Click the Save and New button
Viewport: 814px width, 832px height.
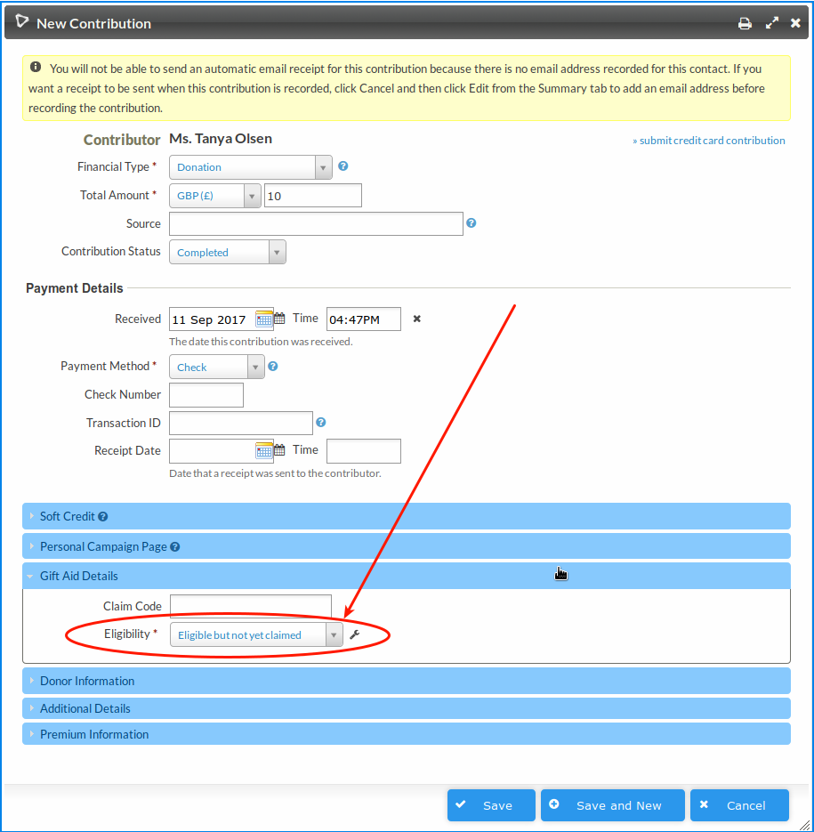tap(612, 805)
